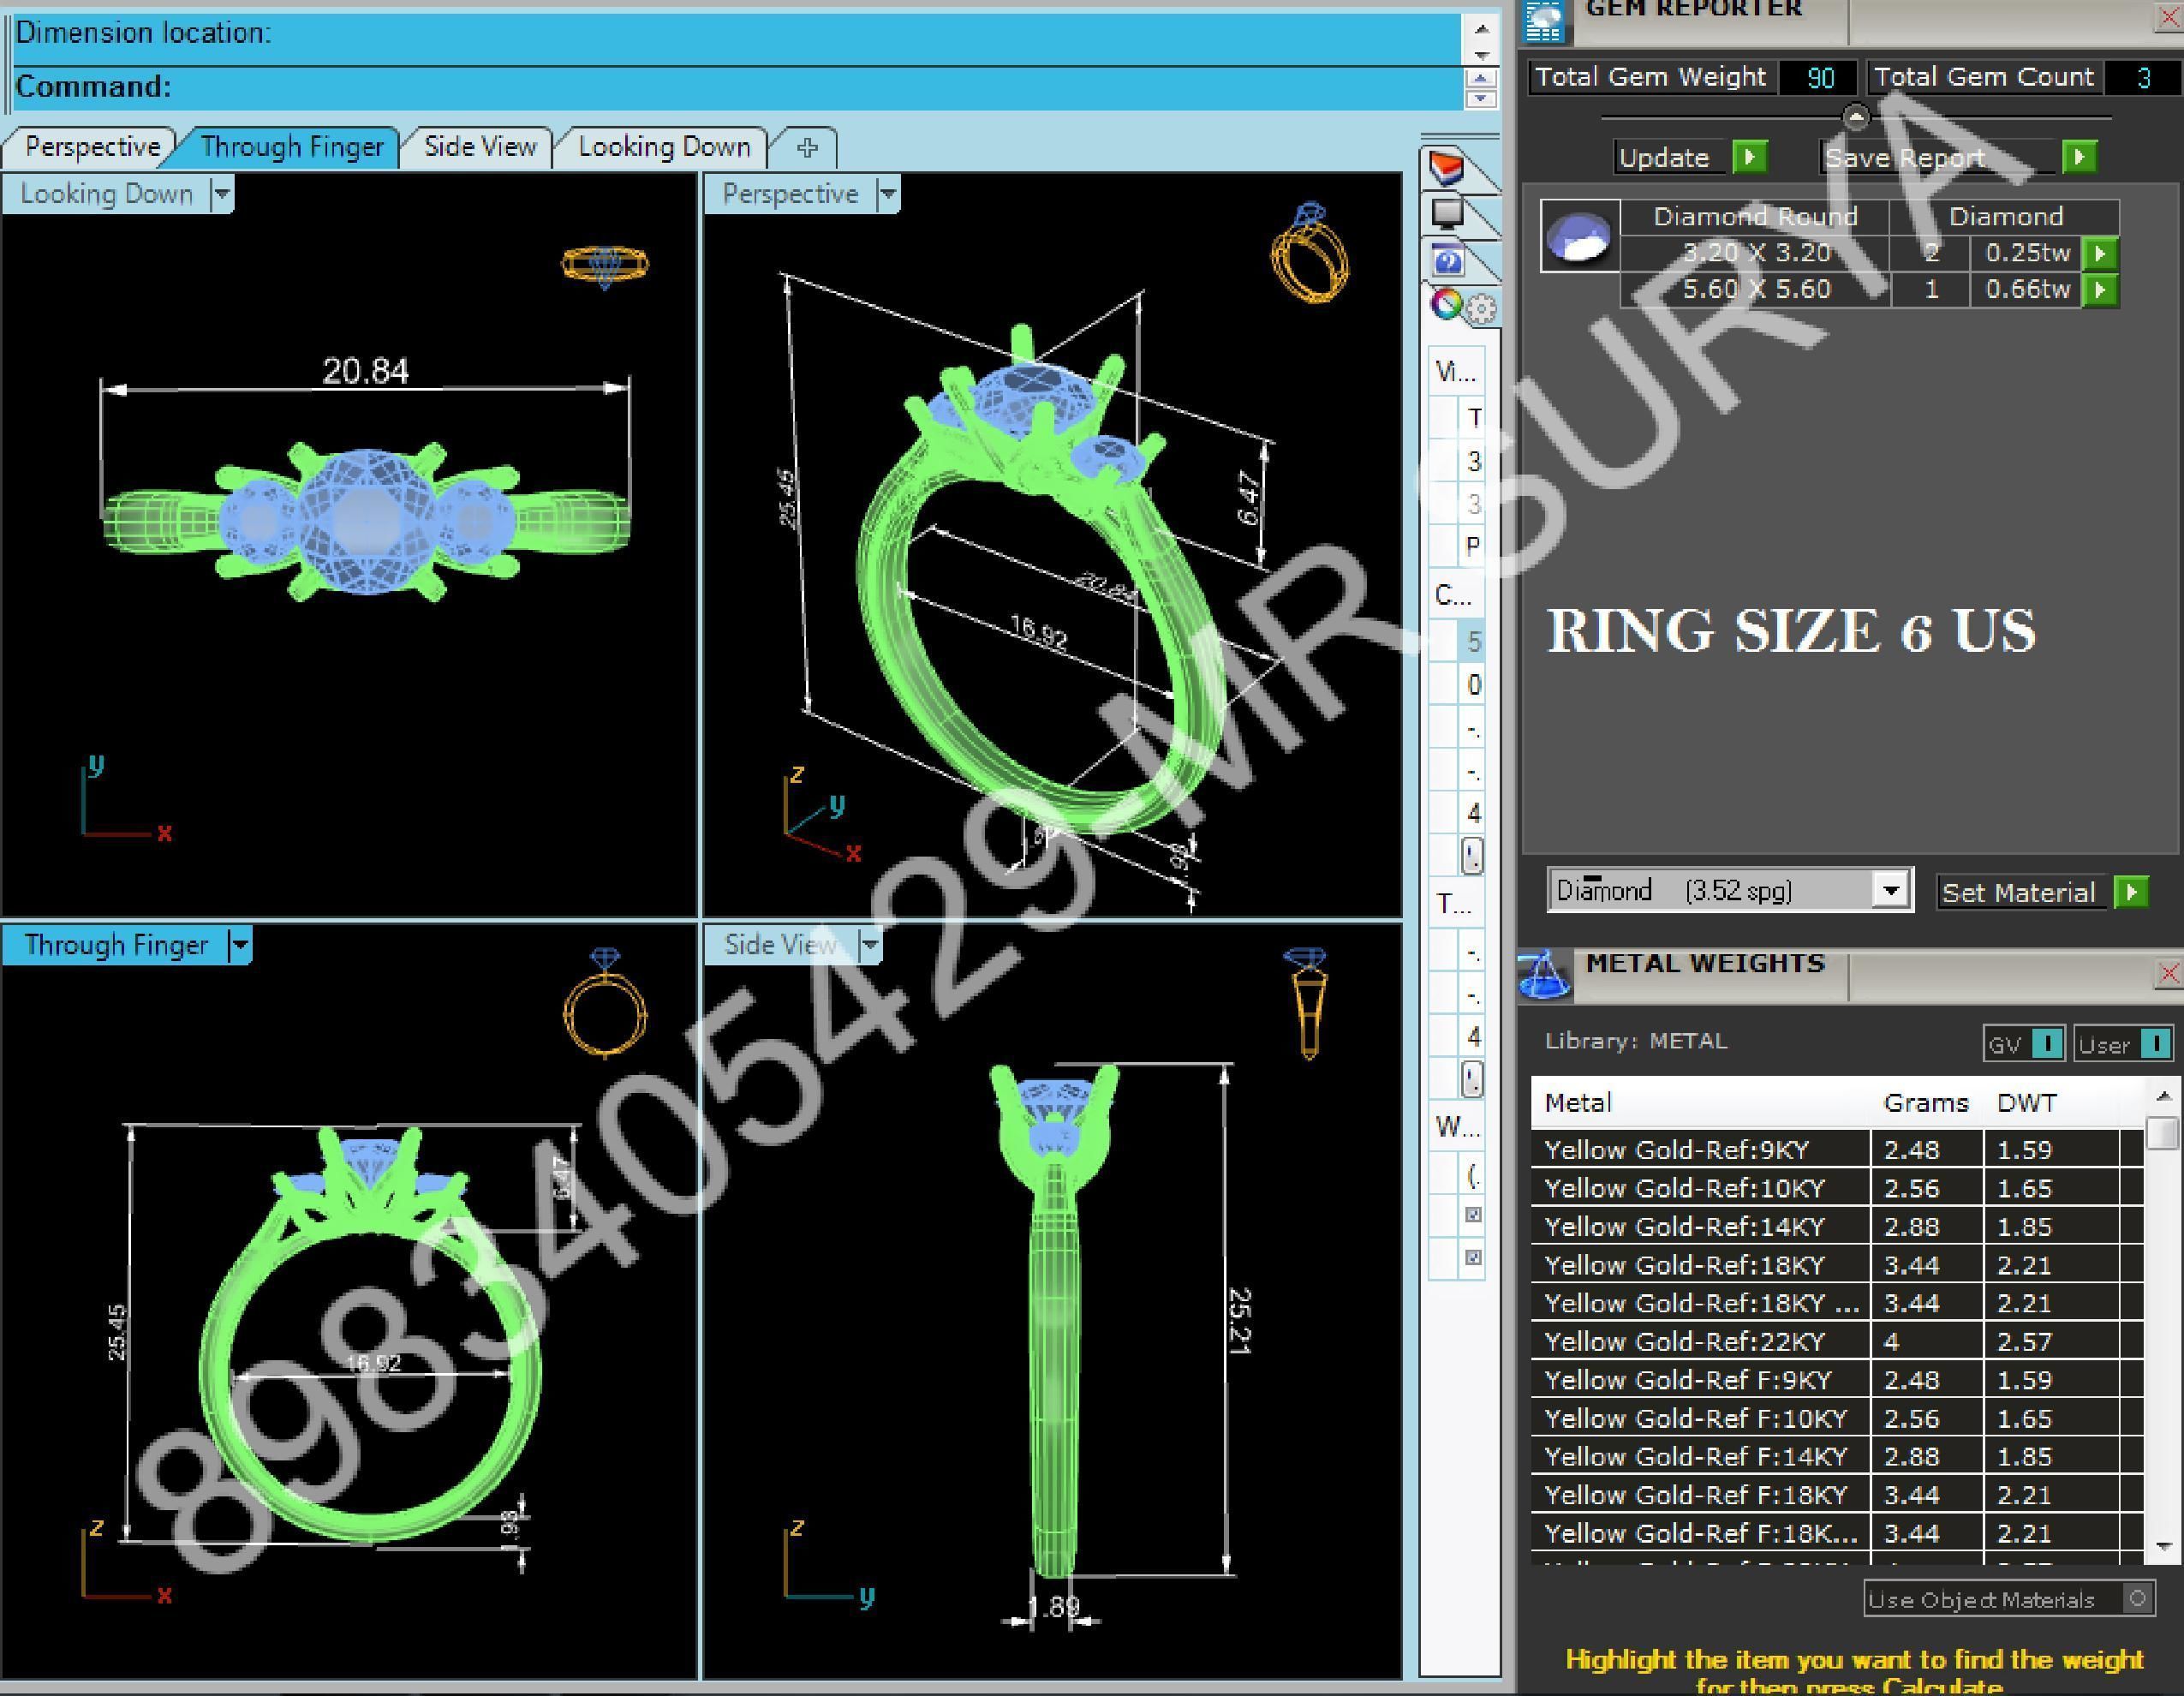This screenshot has height=1696, width=2184.
Task: Click green arrow next to Save Report
Action: 2079,157
